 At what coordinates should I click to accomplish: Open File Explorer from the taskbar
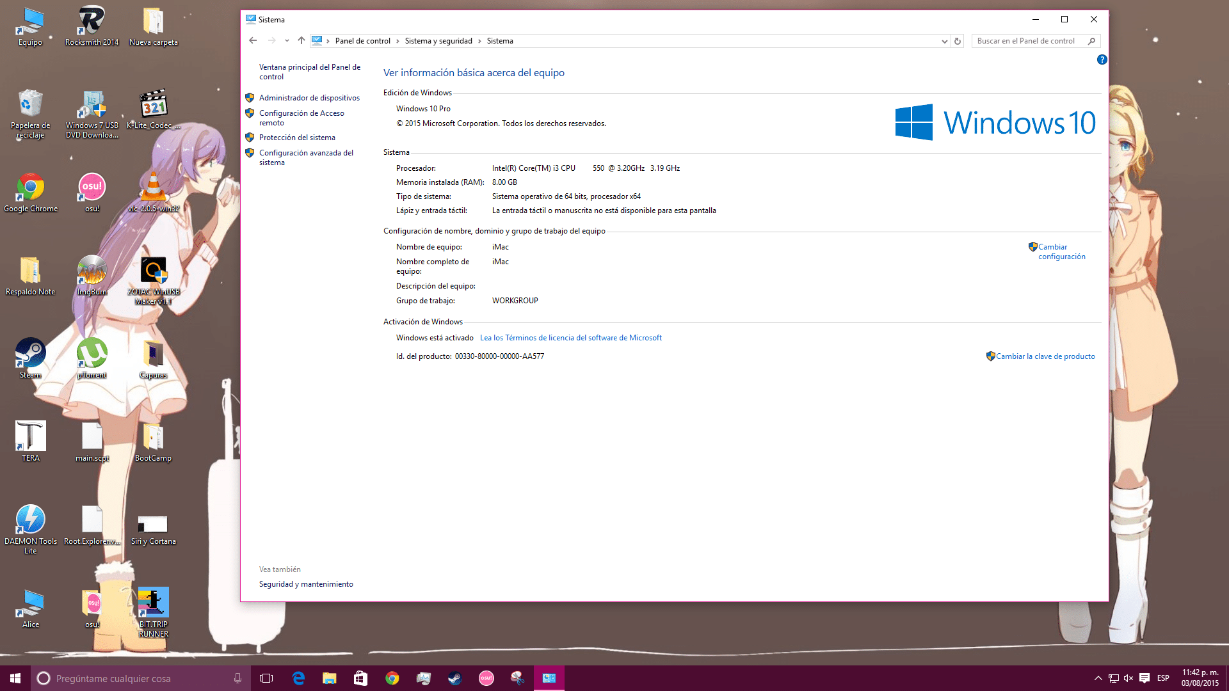click(329, 678)
